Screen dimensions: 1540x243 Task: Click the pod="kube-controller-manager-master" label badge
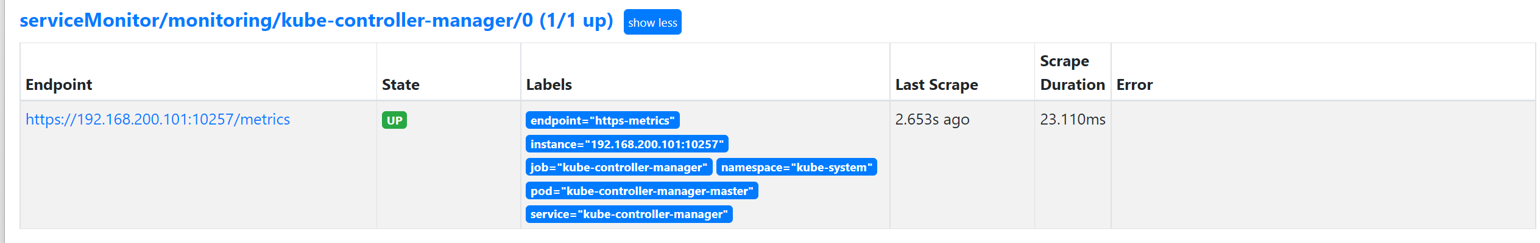click(642, 191)
